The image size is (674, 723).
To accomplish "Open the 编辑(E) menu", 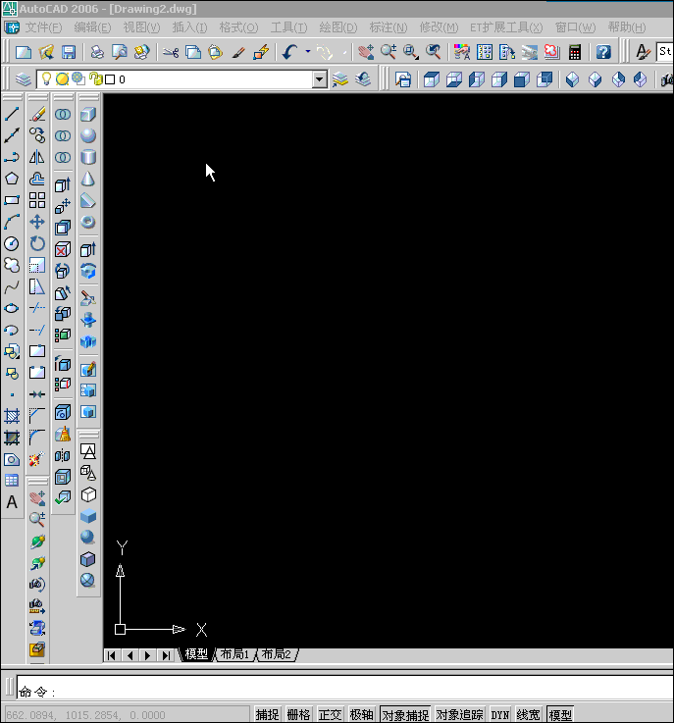I will click(x=92, y=27).
